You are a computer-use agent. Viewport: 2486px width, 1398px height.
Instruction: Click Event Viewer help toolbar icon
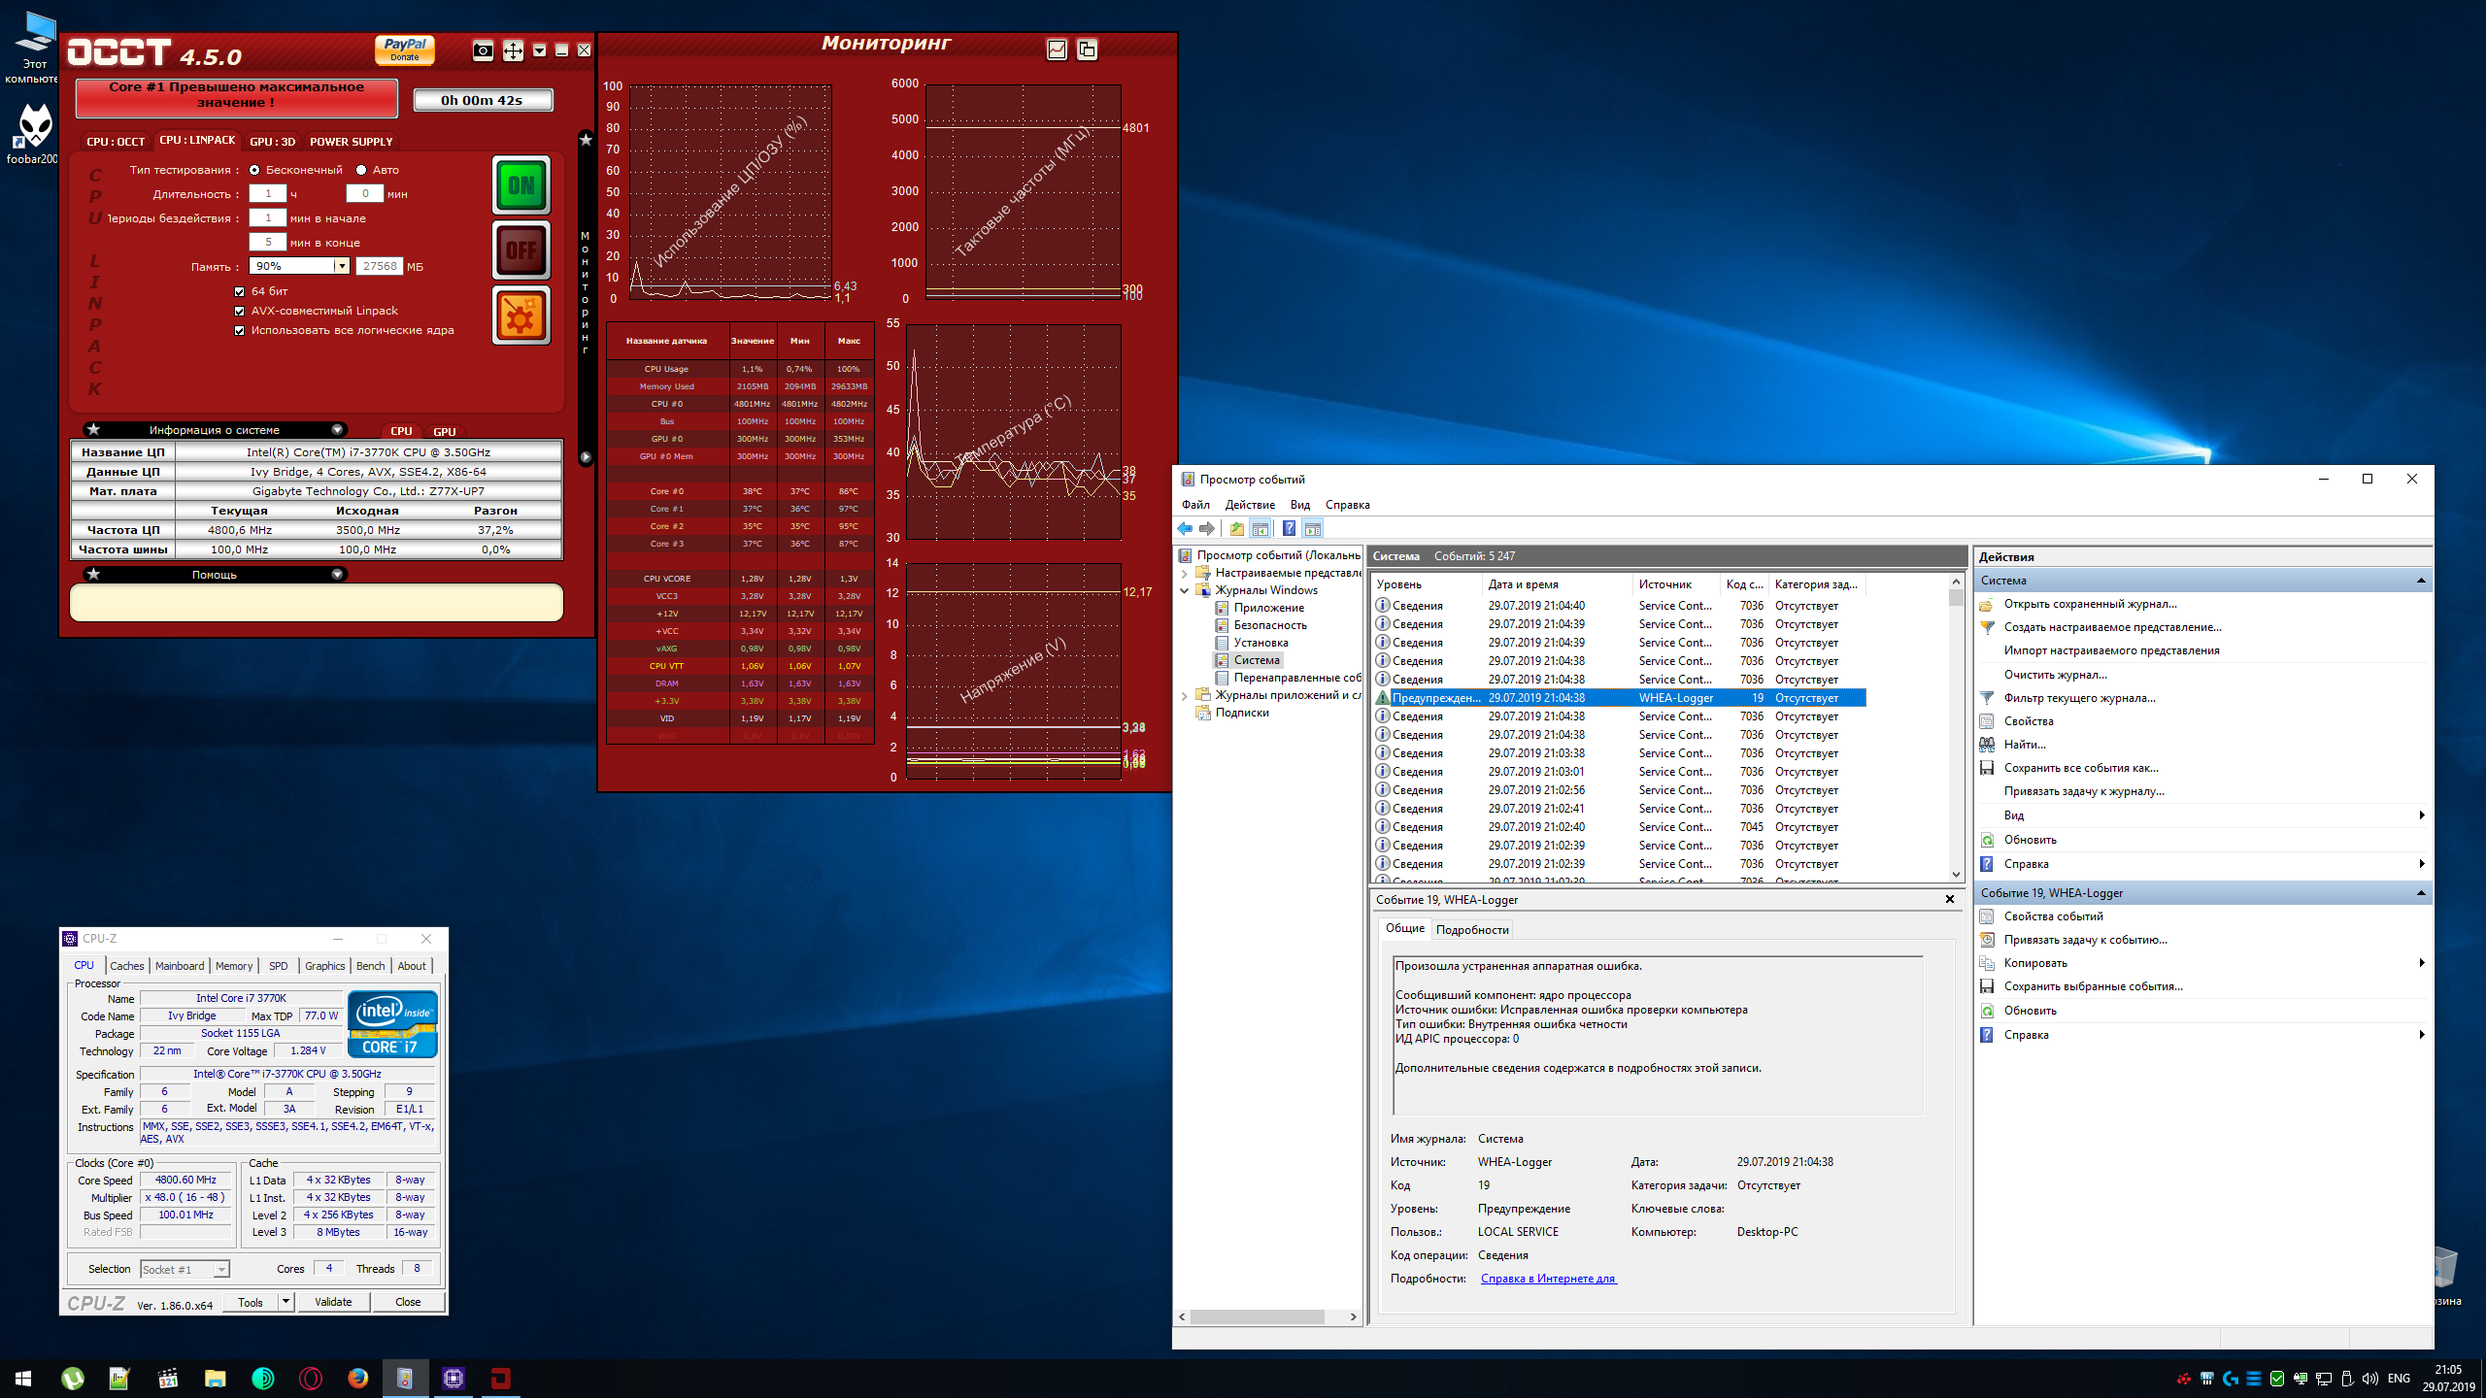click(1289, 529)
